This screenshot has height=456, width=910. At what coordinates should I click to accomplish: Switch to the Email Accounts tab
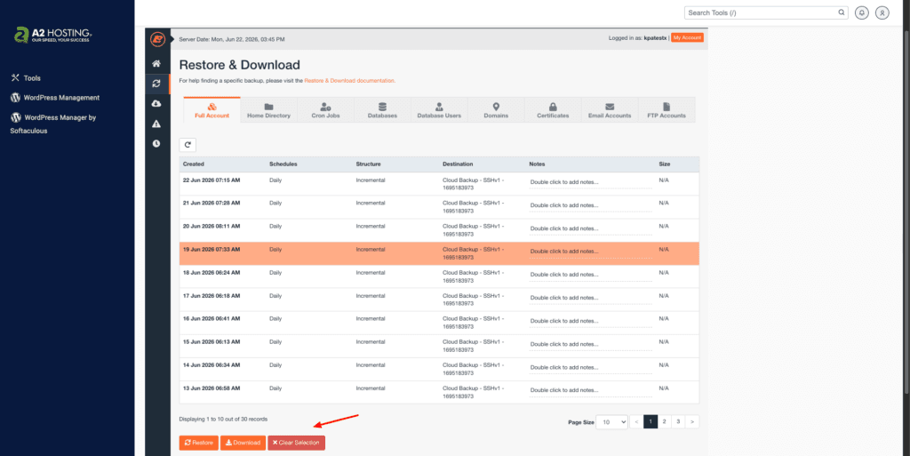click(610, 109)
